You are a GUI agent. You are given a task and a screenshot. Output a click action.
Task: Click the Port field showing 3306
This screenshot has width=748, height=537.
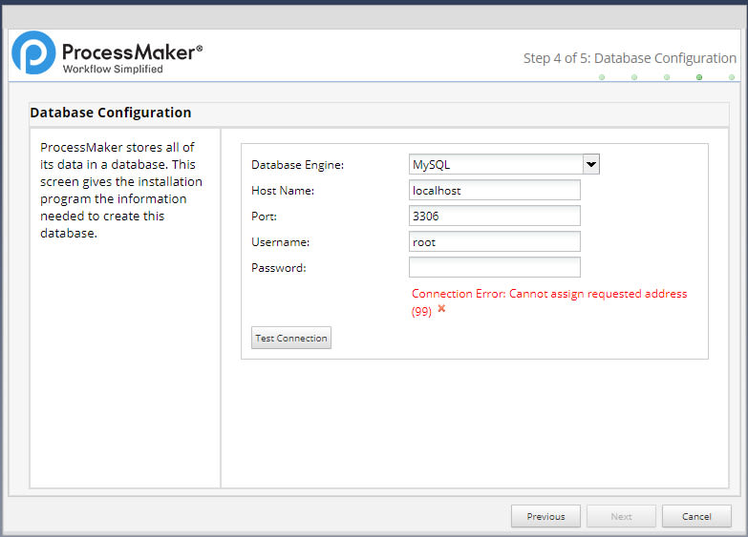494,216
